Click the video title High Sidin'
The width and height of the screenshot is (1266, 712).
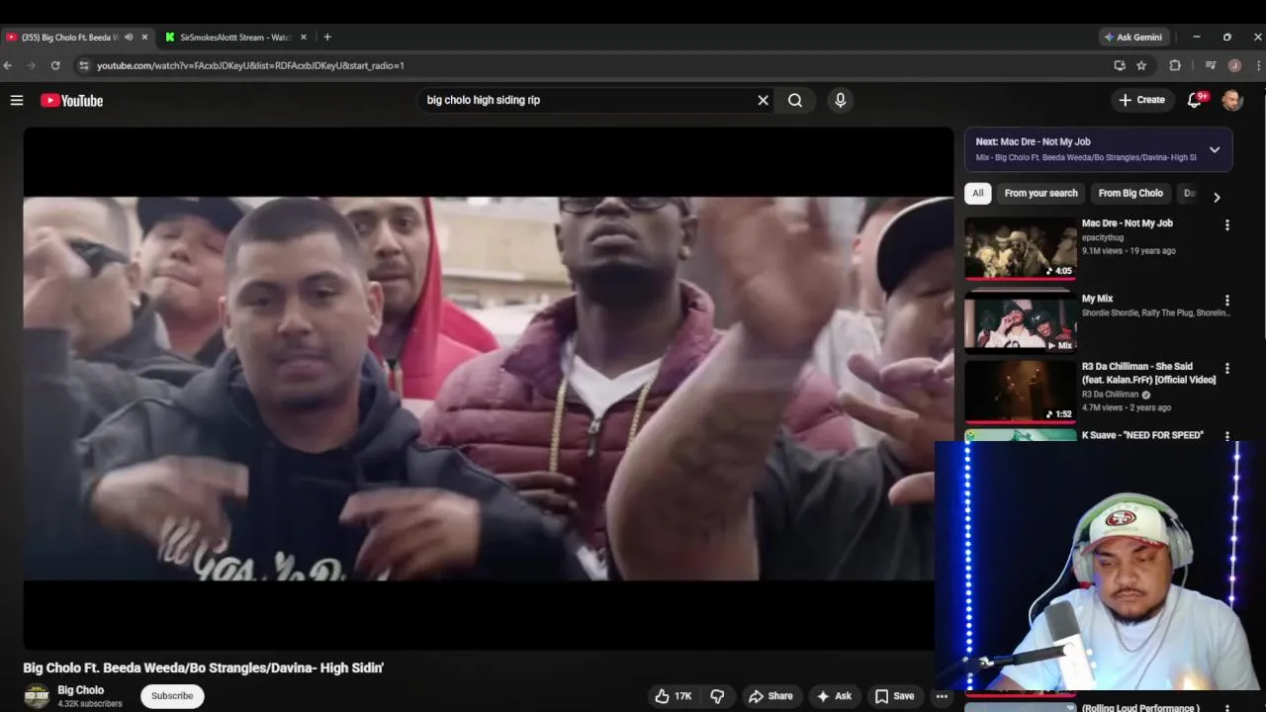[x=203, y=668]
